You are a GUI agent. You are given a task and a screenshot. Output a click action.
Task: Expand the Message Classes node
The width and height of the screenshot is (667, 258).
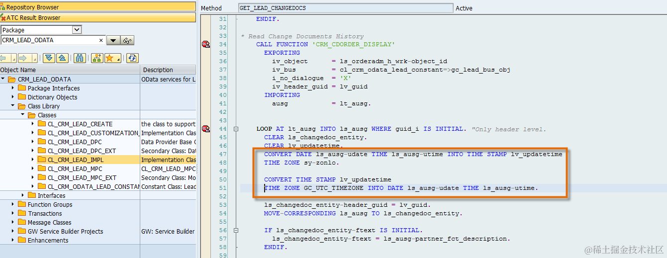click(x=13, y=222)
